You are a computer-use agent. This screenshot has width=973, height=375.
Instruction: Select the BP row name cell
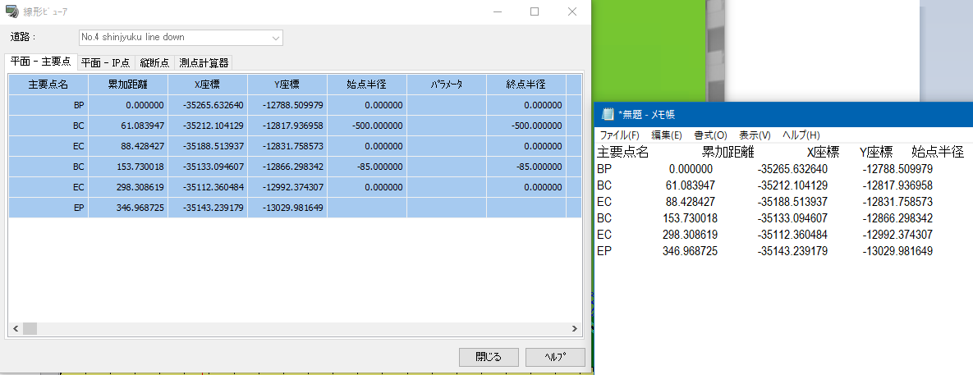48,105
